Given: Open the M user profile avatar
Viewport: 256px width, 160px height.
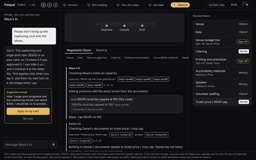Looking at the screenshot, I should click(247, 5).
